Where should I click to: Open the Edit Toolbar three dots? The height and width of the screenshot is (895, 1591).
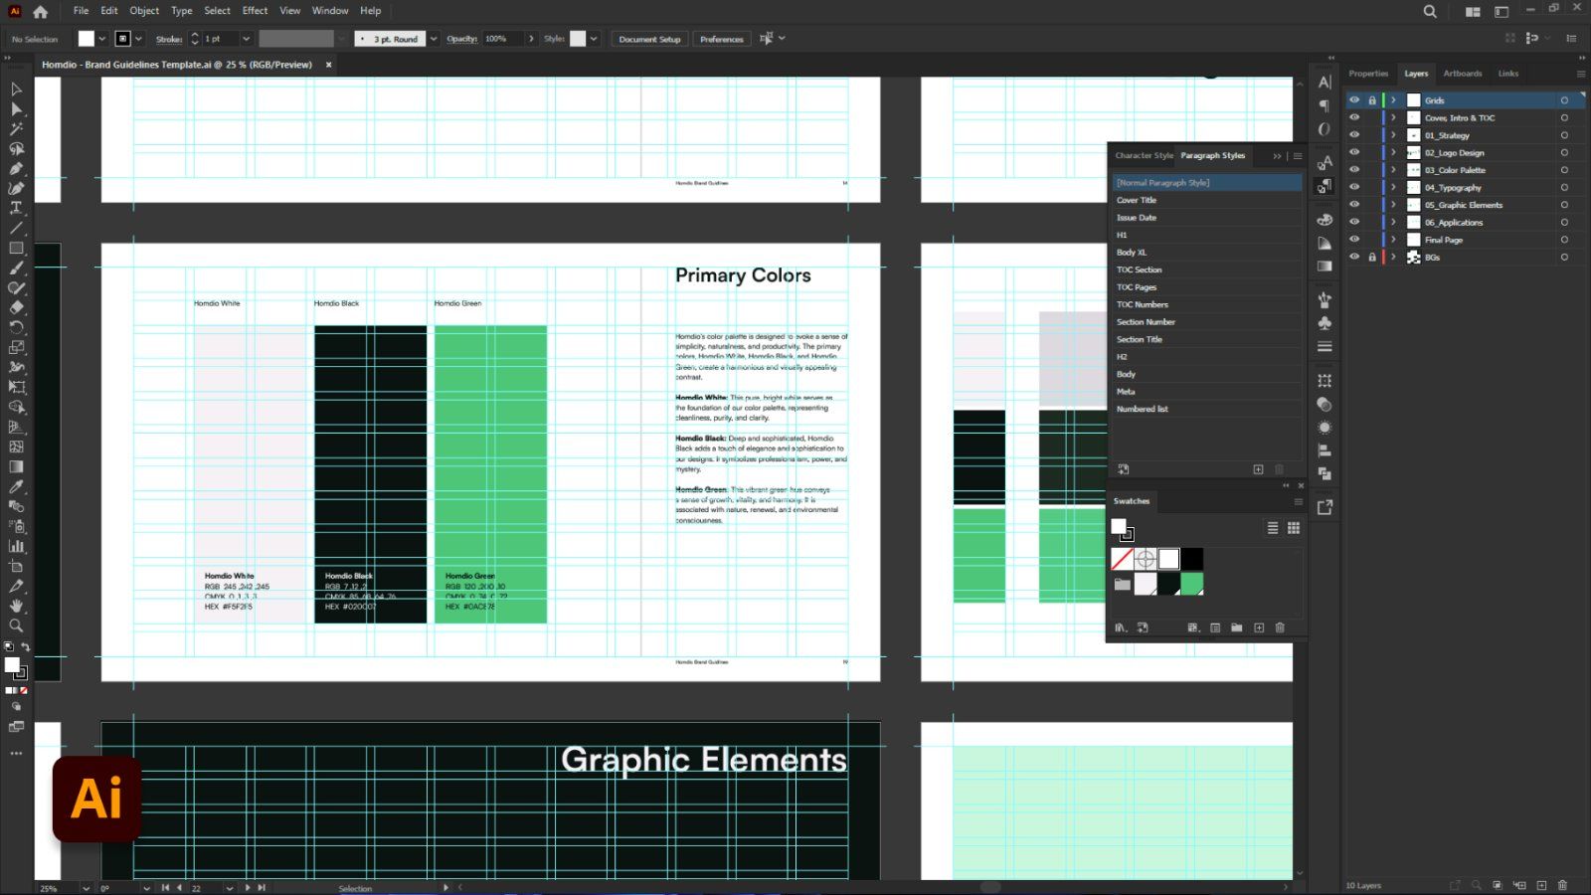(x=16, y=754)
